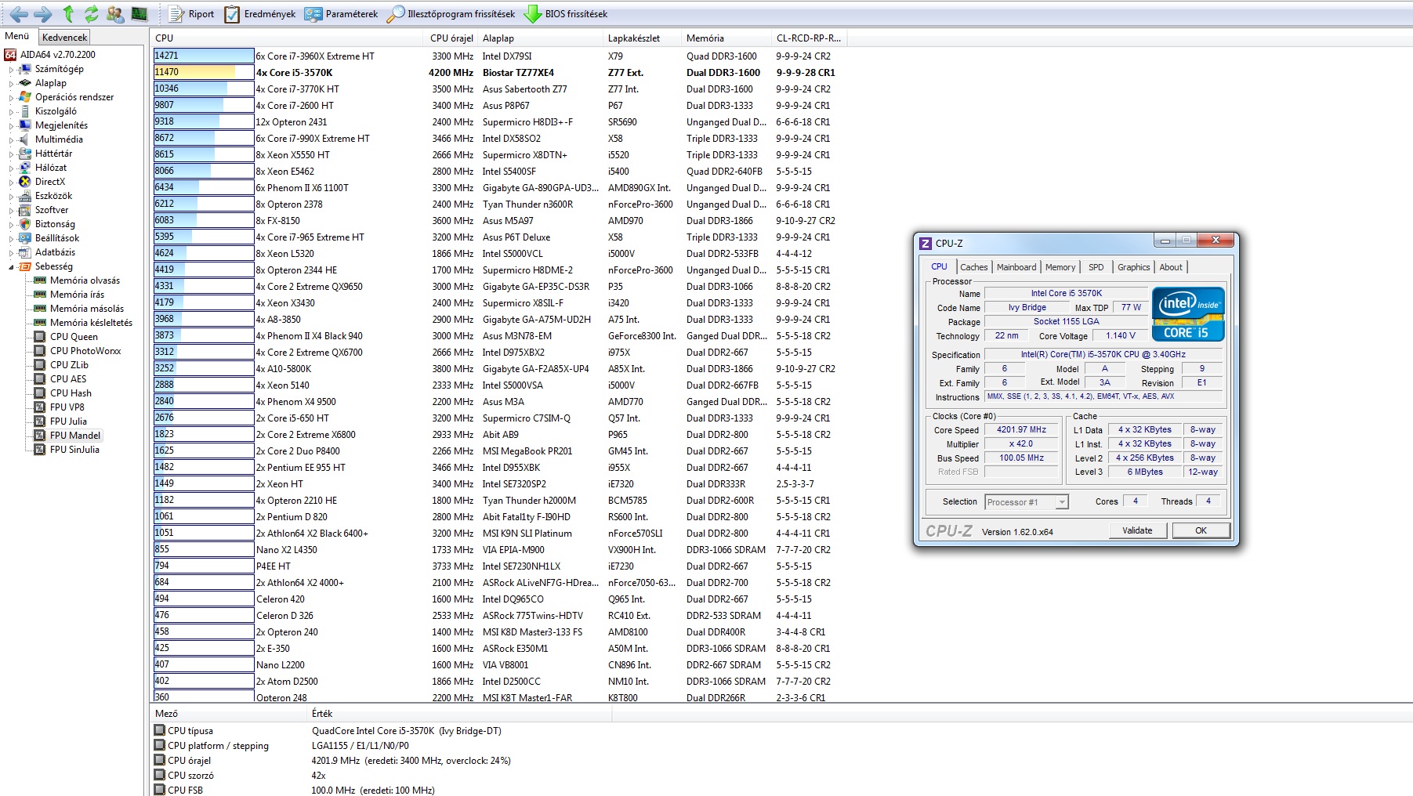1413x796 pixels.
Task: Open the Processor #1 selection dropdown
Action: 1027,502
